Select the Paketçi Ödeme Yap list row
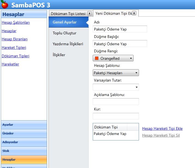 (110, 134)
